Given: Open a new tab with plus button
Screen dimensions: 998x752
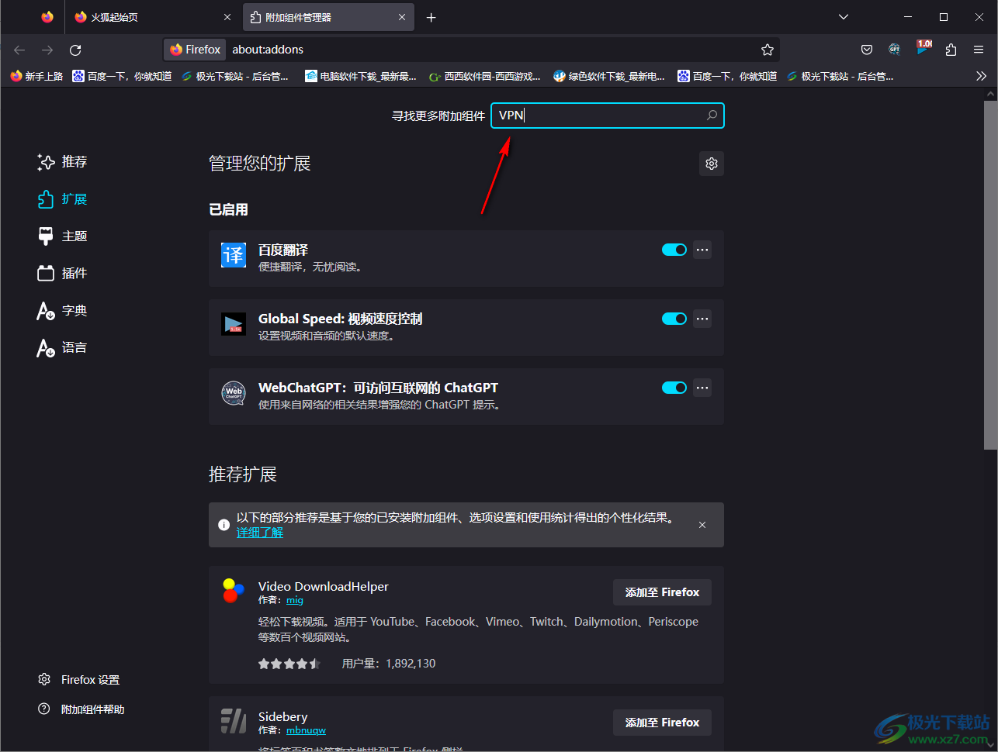Looking at the screenshot, I should click(431, 17).
